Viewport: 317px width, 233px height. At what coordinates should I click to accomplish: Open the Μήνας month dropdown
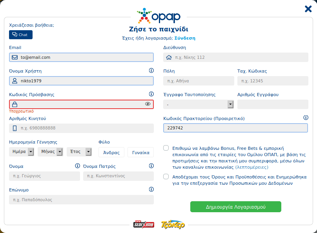(50, 151)
